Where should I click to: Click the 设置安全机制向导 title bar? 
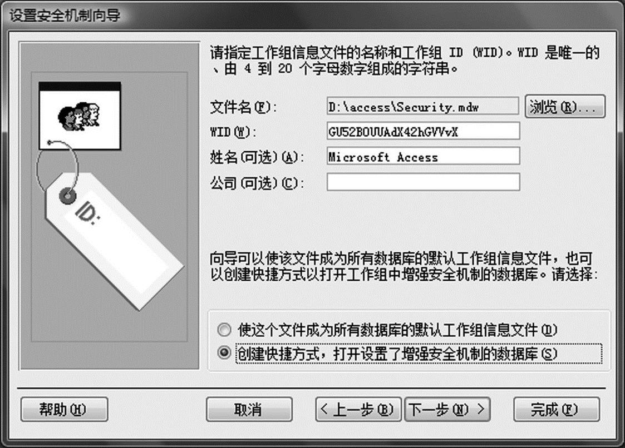point(313,15)
